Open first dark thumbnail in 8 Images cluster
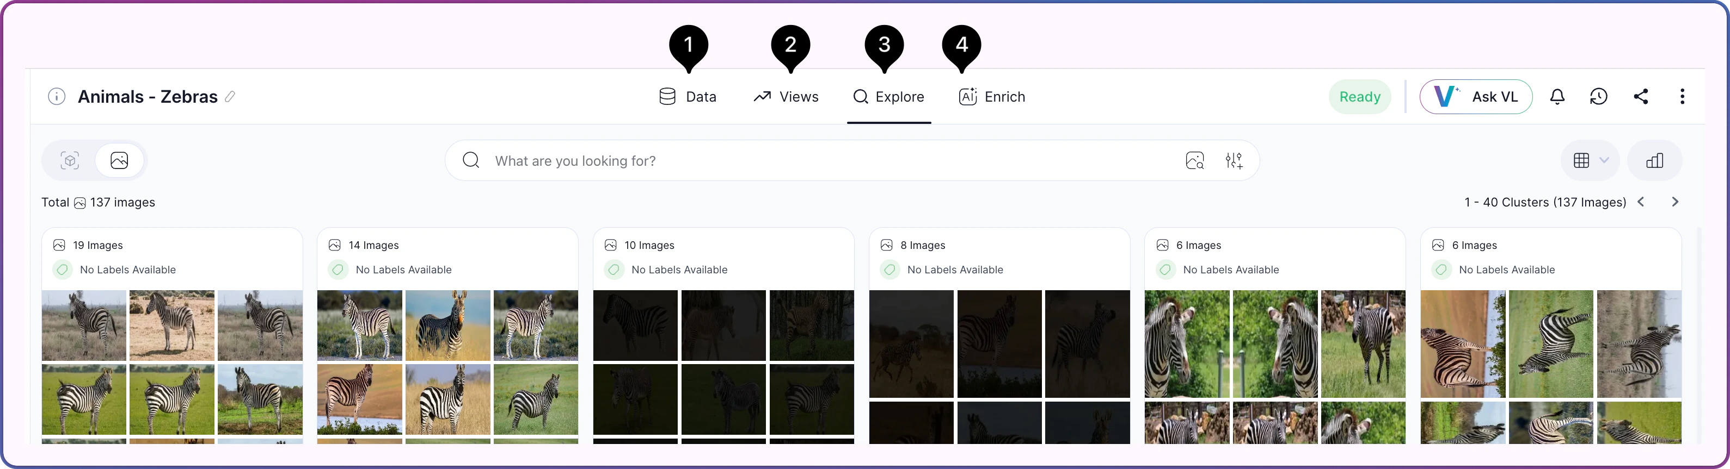The width and height of the screenshot is (1730, 469). [x=911, y=343]
